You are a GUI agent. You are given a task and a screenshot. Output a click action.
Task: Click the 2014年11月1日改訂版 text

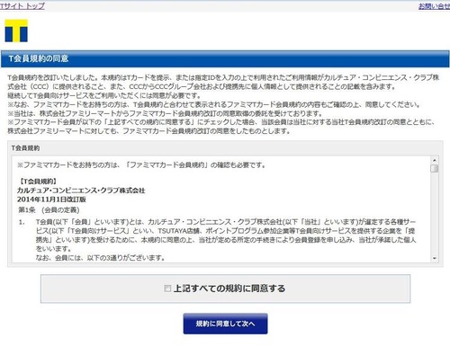pos(51,200)
